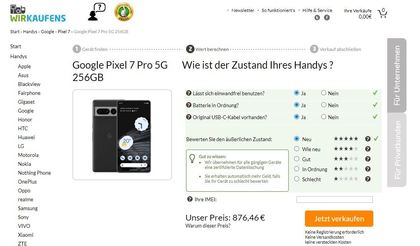This screenshot has height=246, width=420.
Task: Open the shopping cart icon
Action: [382, 13]
